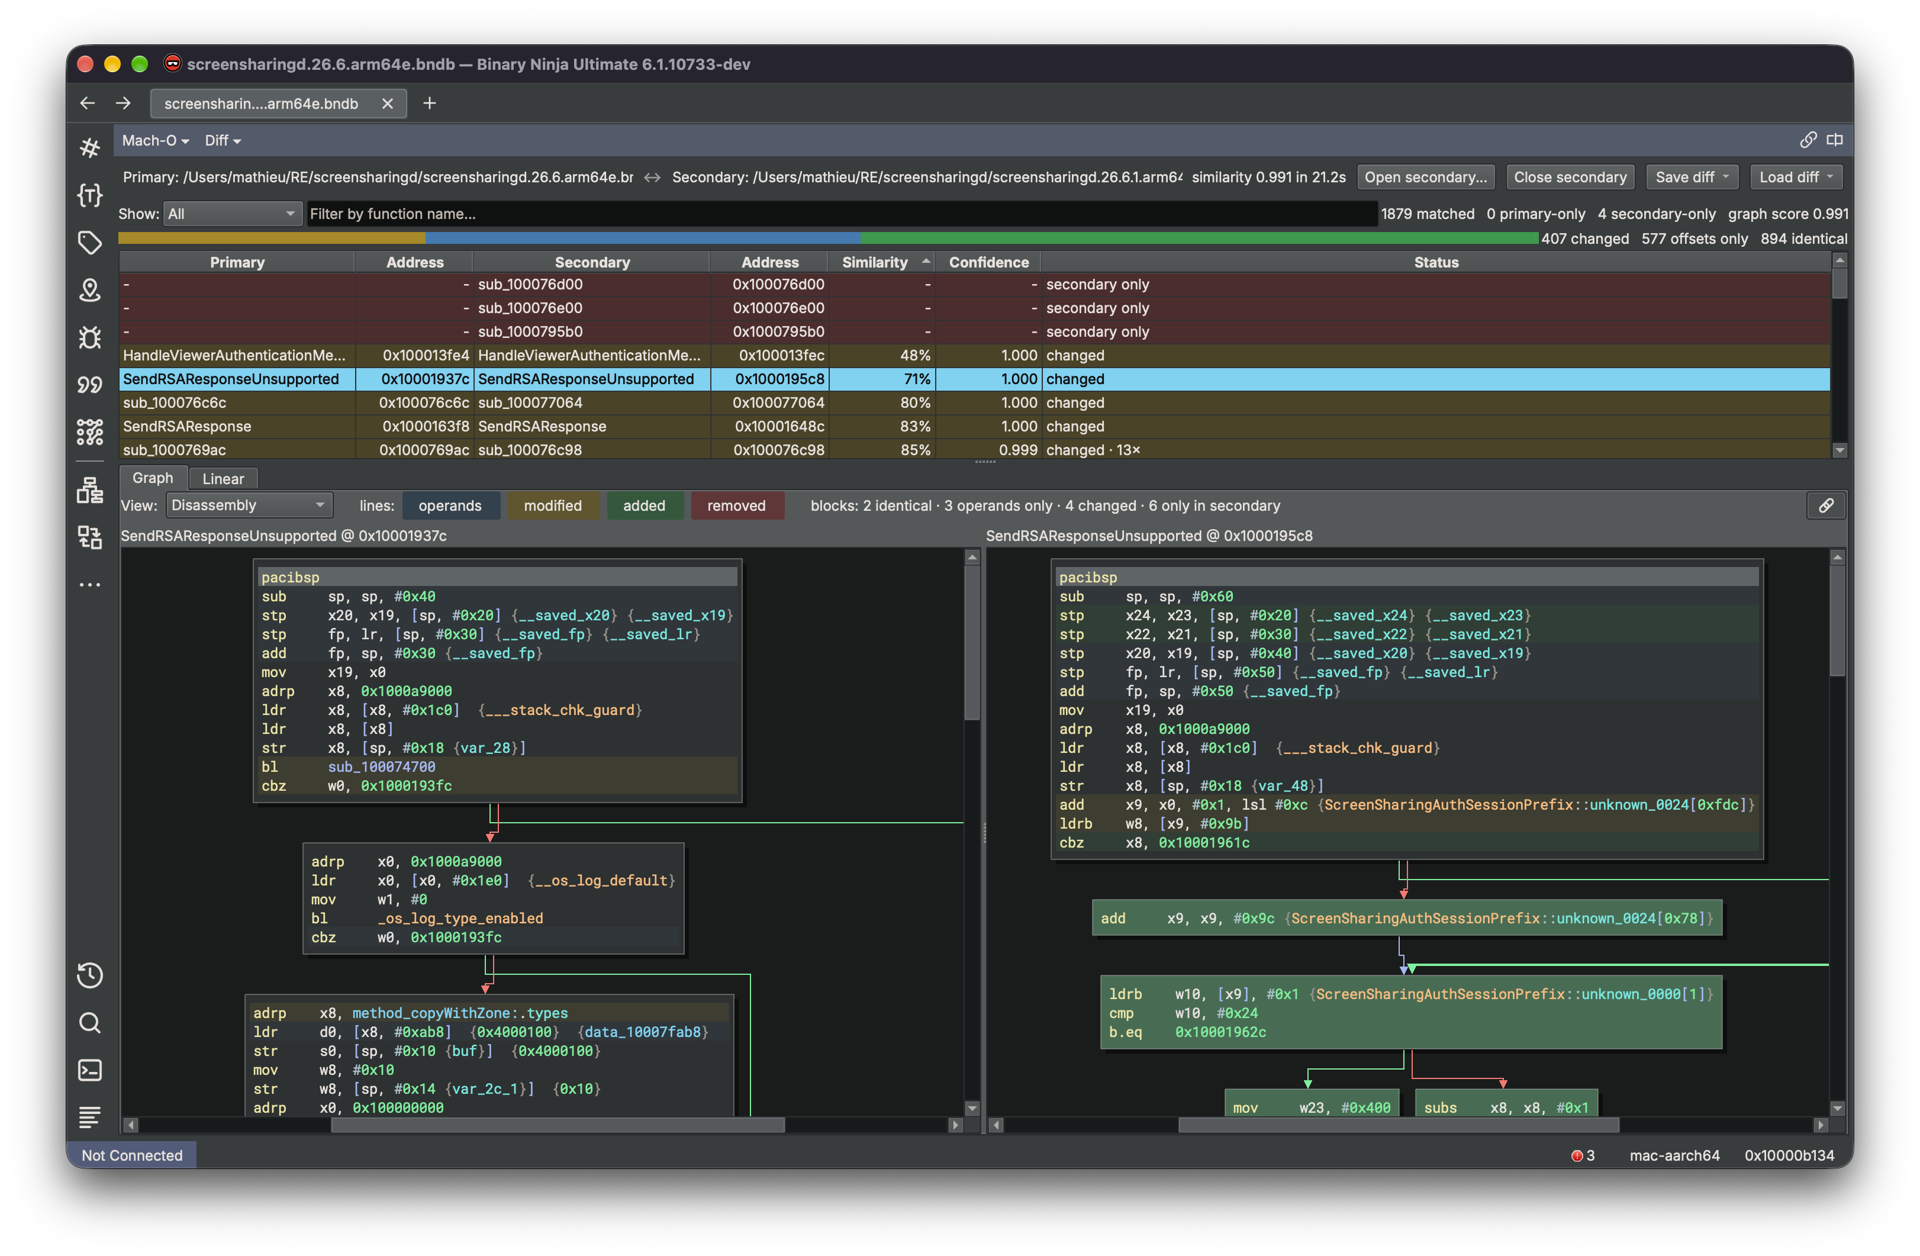
Task: Focus the Filter by function name field
Action: (x=842, y=214)
